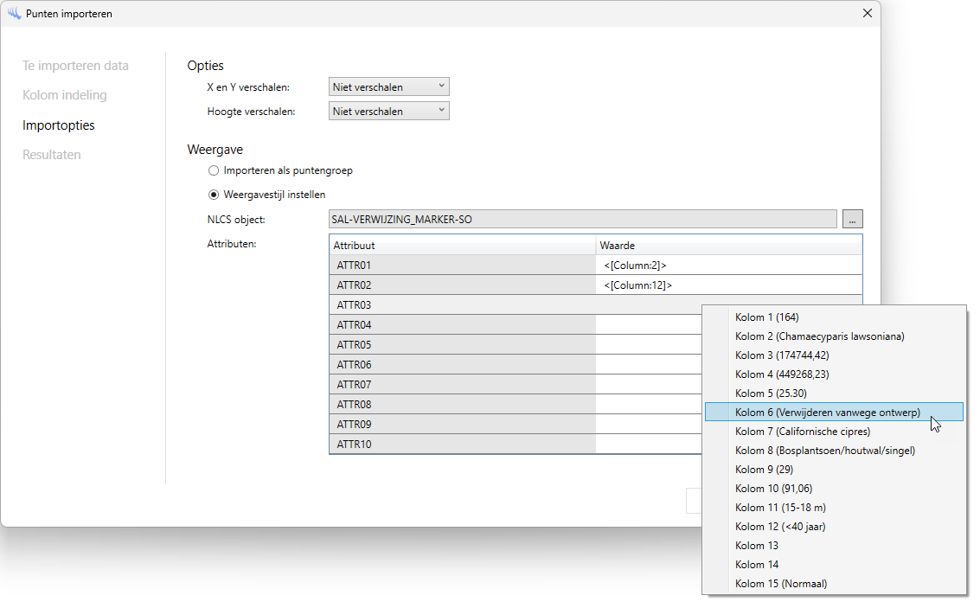This screenshot has width=980, height=608.
Task: Switch to the Kolom indeling step
Action: (x=65, y=95)
